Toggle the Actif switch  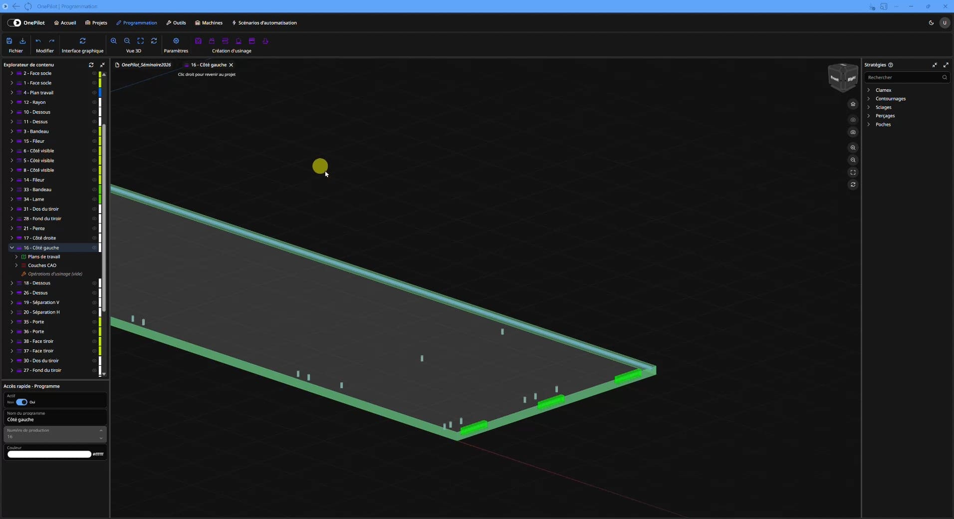click(21, 402)
